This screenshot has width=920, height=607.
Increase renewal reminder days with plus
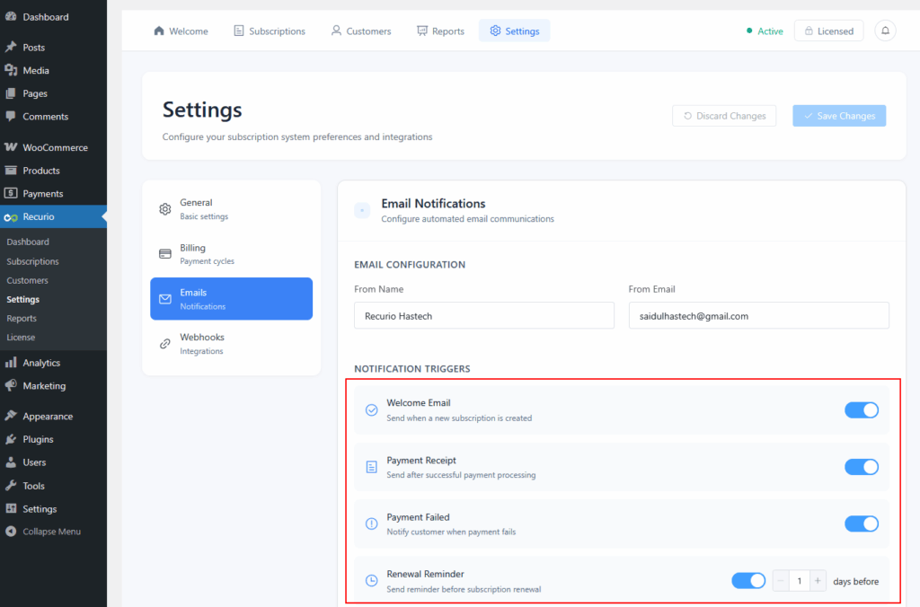coord(818,581)
